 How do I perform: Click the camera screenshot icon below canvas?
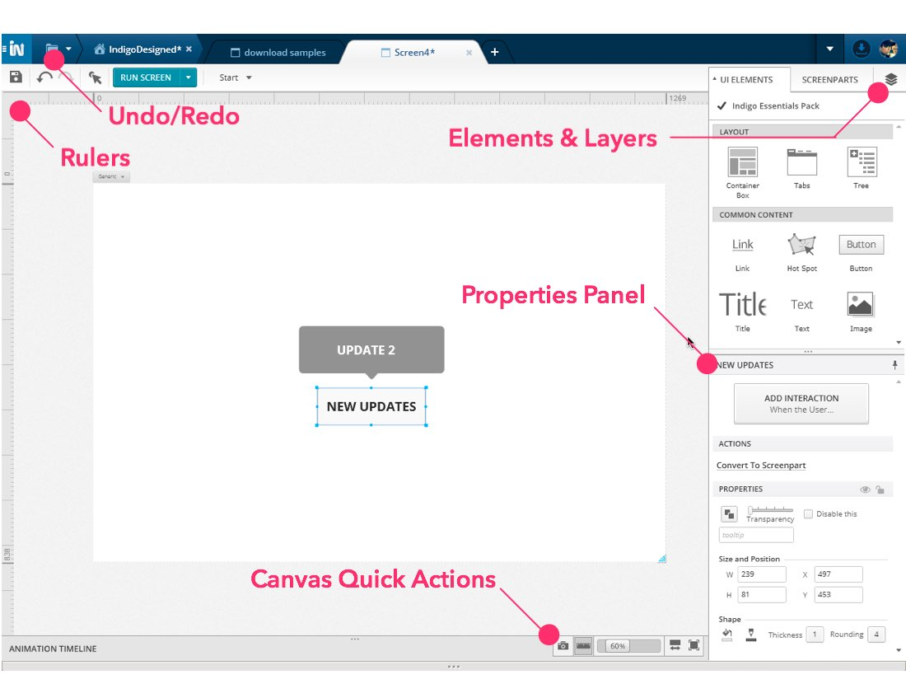[x=563, y=646]
